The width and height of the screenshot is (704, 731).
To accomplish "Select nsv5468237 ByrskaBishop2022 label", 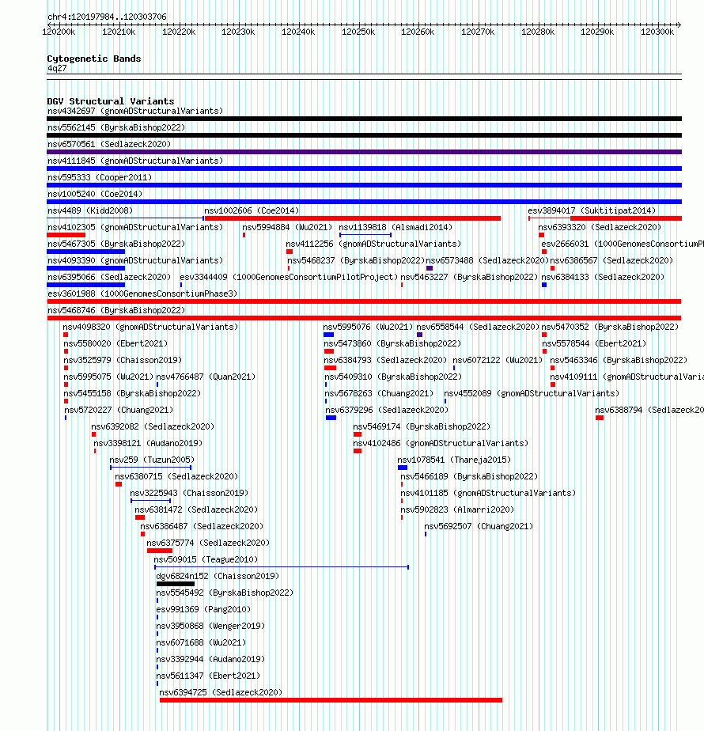I will [x=356, y=260].
